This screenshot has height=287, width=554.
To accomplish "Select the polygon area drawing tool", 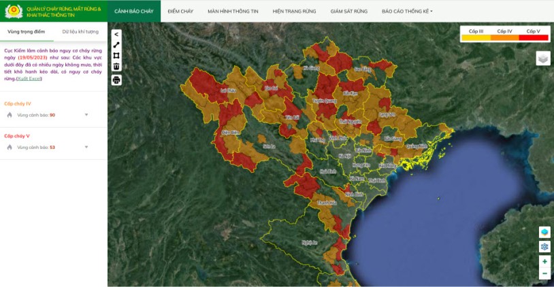I will coord(116,55).
